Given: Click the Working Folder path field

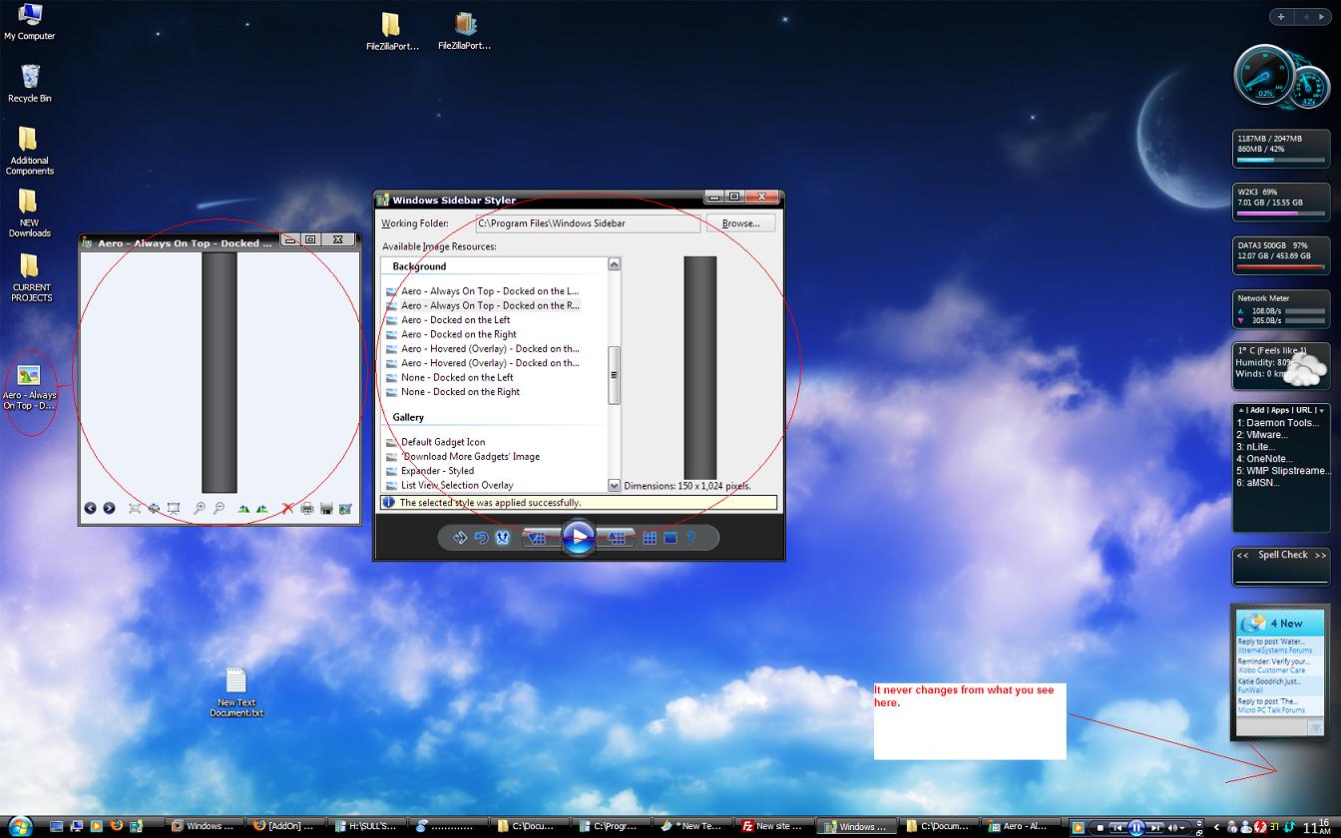Looking at the screenshot, I should pos(588,223).
